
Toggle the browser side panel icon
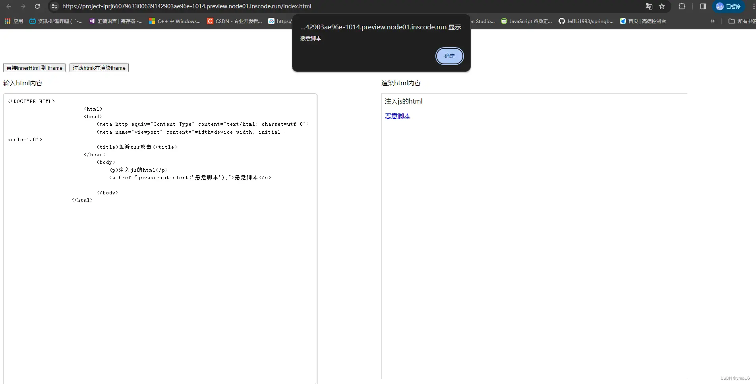point(703,6)
